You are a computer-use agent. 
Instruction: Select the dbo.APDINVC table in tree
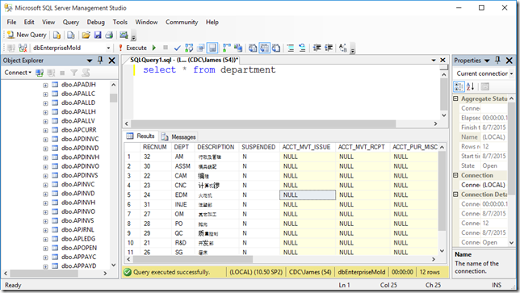[x=80, y=139]
